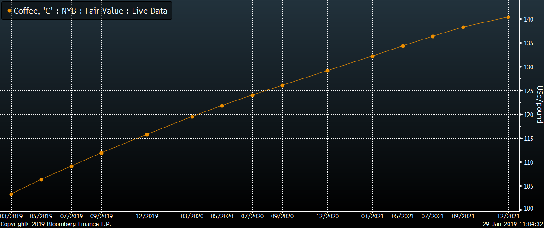Screen dimensions: 544x228
Task: Click the 05/2020 x-axis label
Action: pos(222,216)
